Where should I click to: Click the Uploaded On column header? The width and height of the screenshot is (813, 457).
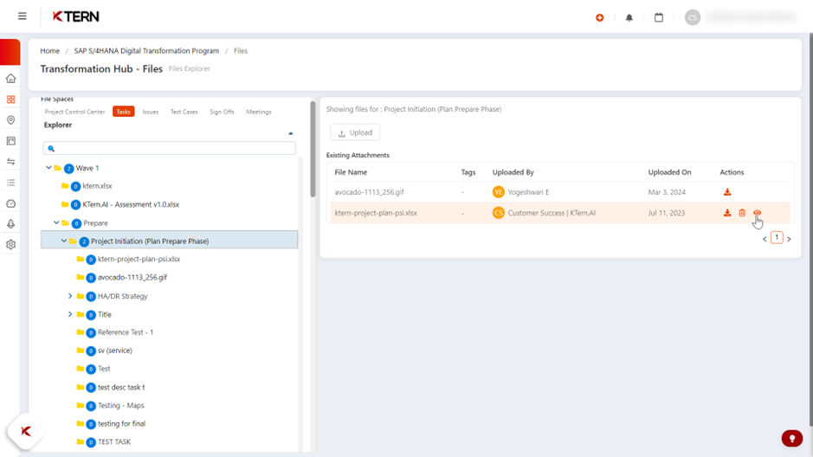point(669,172)
